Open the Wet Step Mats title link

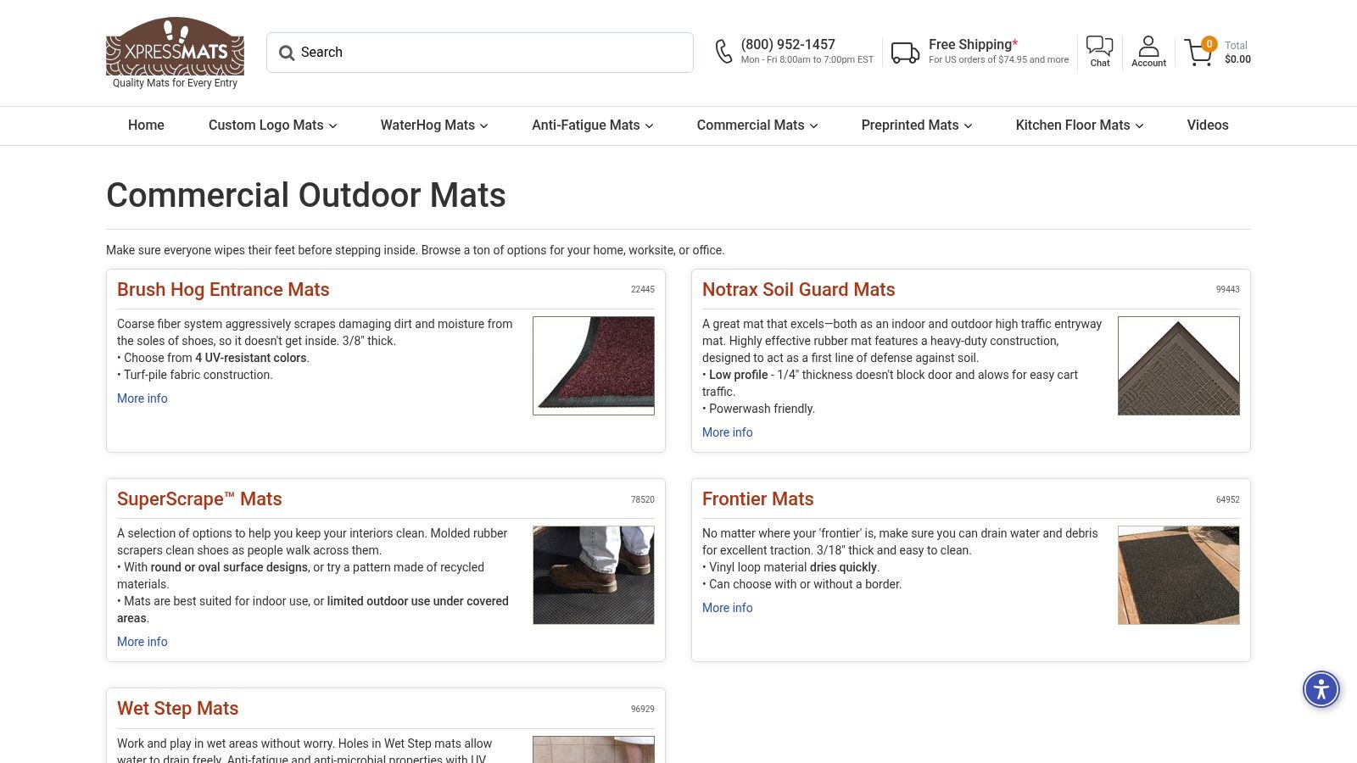pyautogui.click(x=177, y=709)
